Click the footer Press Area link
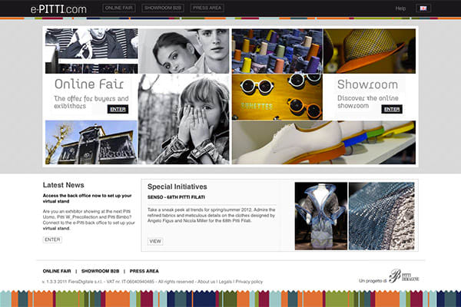461x307 pixels. tap(144, 271)
